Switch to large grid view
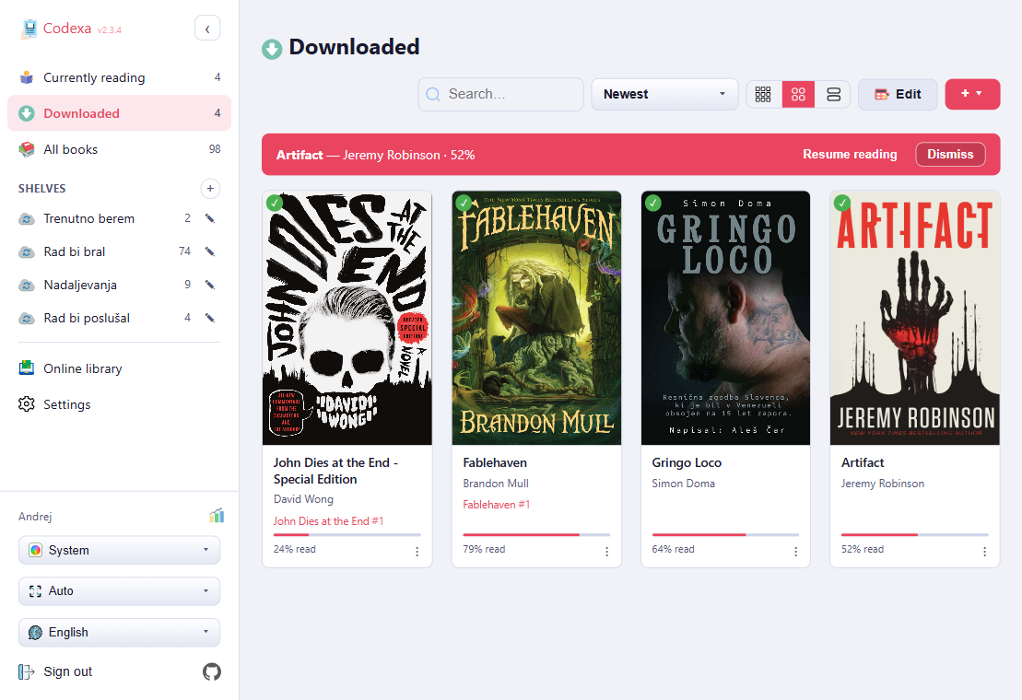 798,95
